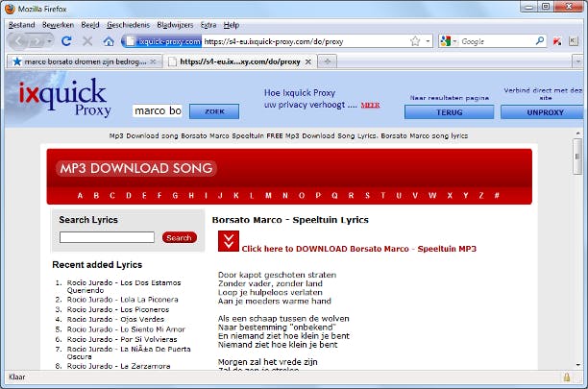This screenshot has width=588, height=389.
Task: Open Rocio Jurado - La Zarzamora
Action: 118,366
